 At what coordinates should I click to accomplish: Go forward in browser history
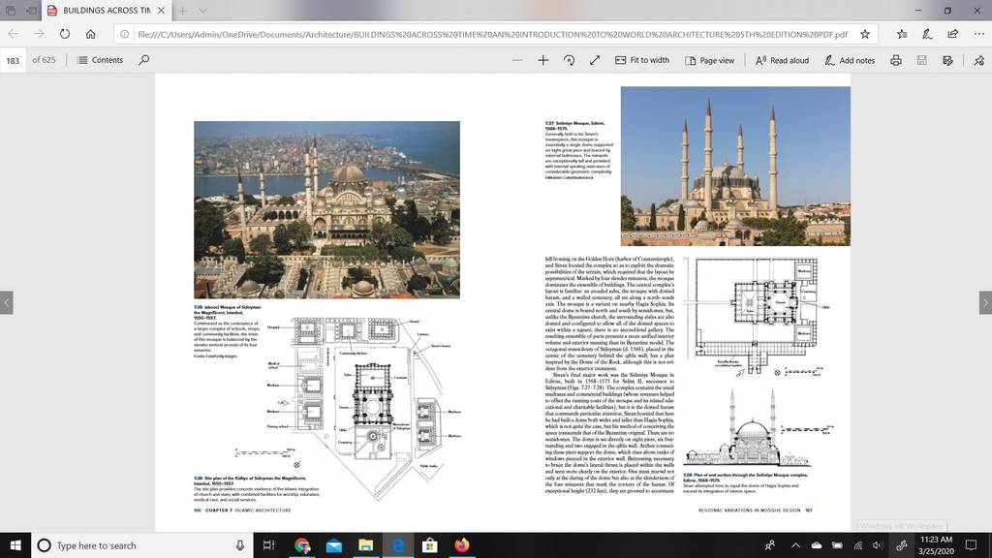click(39, 34)
